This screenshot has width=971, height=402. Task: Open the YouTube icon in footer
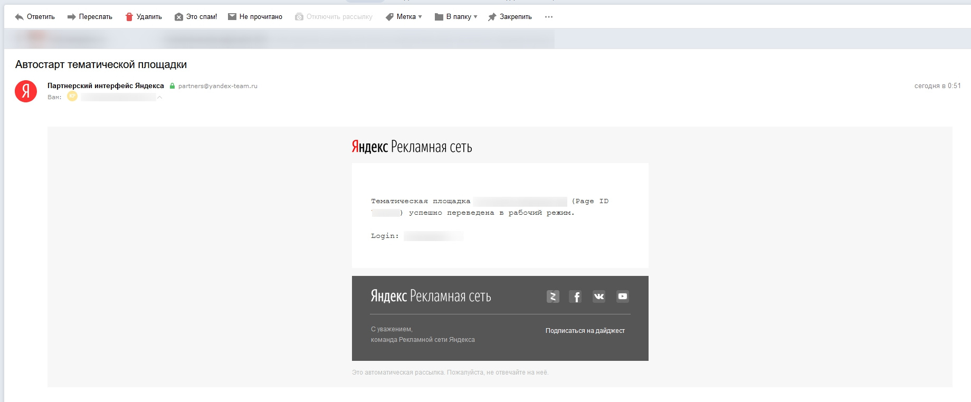[623, 296]
